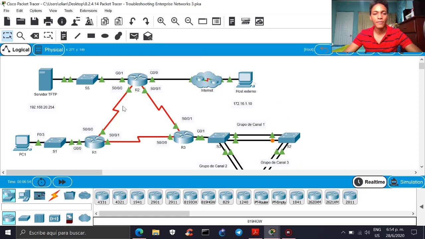Redo action arrow
The height and width of the screenshot is (239, 425).
pos(146,22)
